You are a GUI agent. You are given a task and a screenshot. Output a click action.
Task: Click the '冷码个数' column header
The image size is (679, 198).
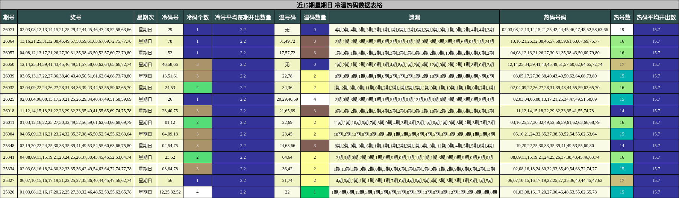point(197,17)
